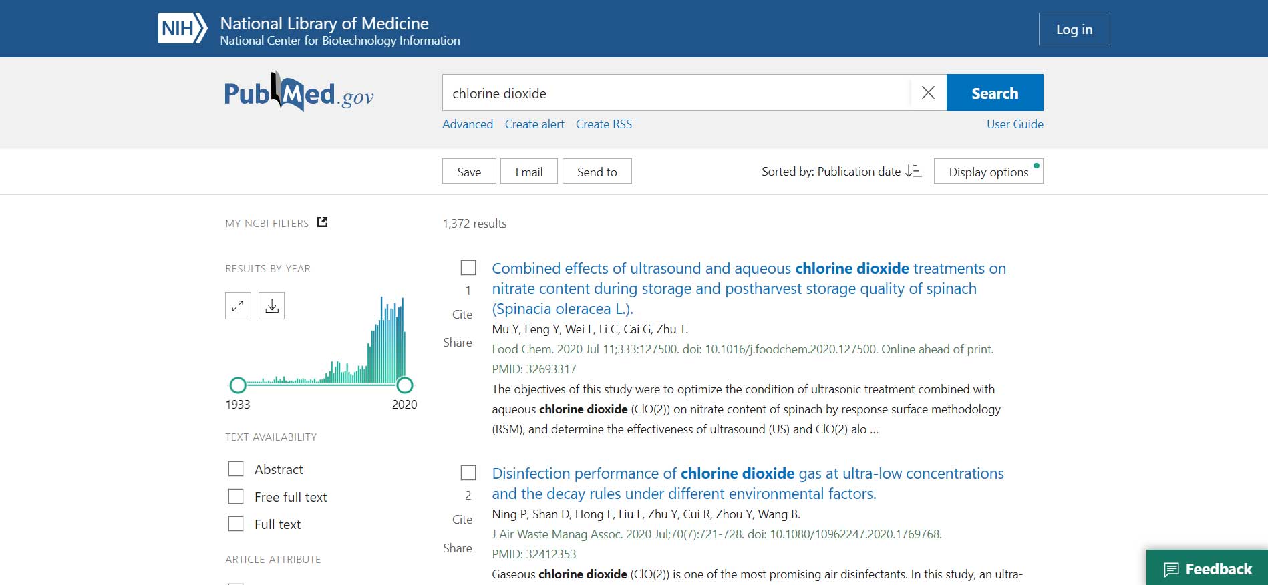The image size is (1268, 585).
Task: Click the Log in button
Action: [1074, 29]
